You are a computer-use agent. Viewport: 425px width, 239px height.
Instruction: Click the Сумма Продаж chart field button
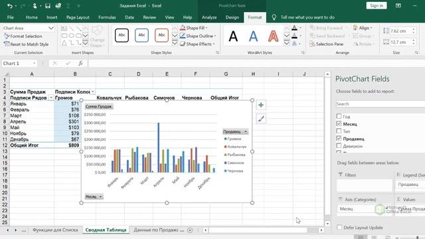click(99, 106)
